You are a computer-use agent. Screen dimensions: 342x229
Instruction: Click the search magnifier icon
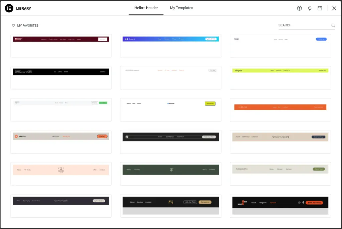333,25
